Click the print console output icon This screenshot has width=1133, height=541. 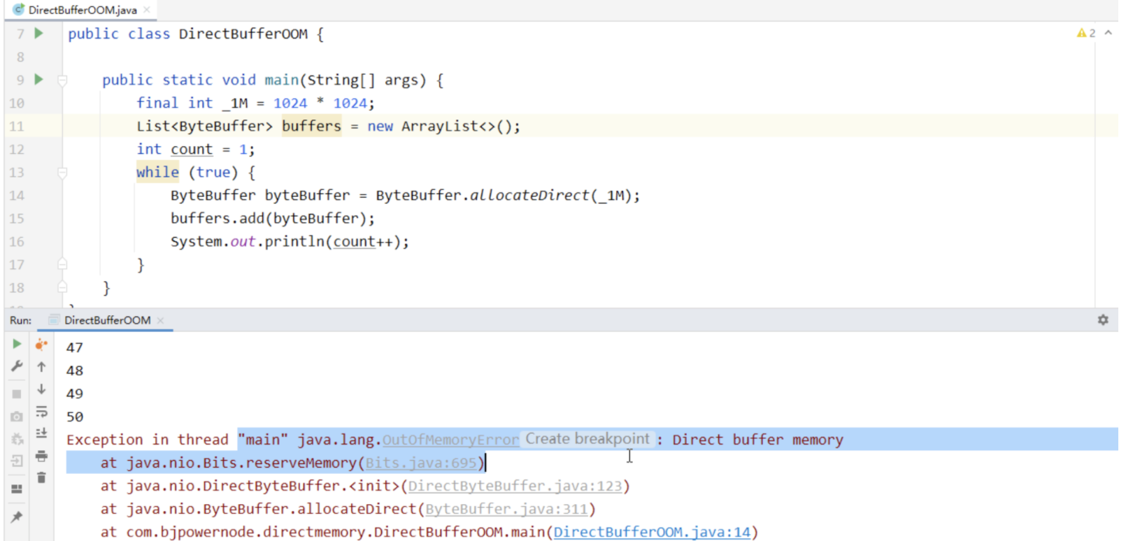(41, 456)
